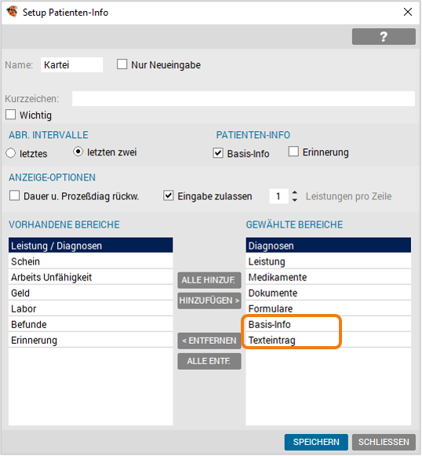Screen dimensions: 422x456
Task: Click the HINZUFÜGEN > button
Action: pos(209,301)
